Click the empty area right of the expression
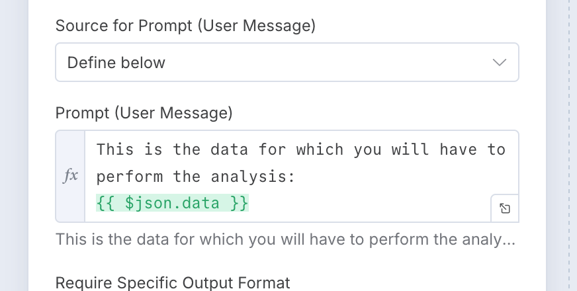Image resolution: width=577 pixels, height=291 pixels. pyautogui.click(x=364, y=204)
